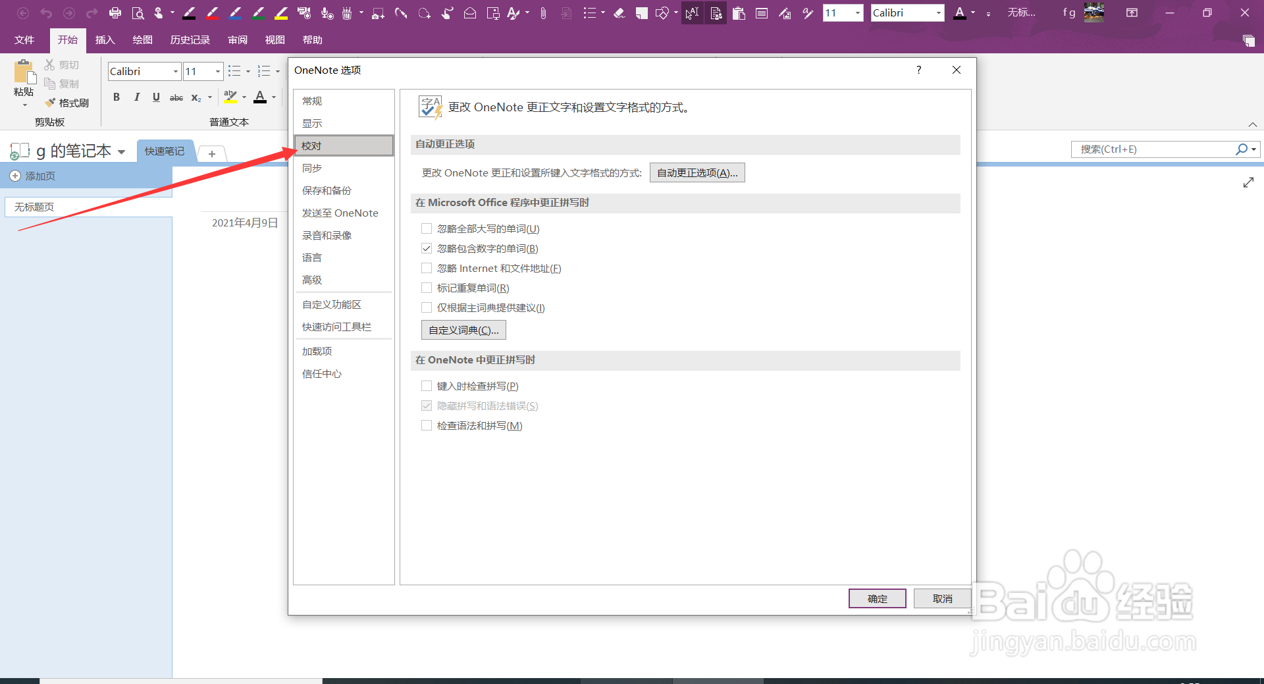Start video recording icon
This screenshot has height=684, width=1264.
(x=304, y=13)
